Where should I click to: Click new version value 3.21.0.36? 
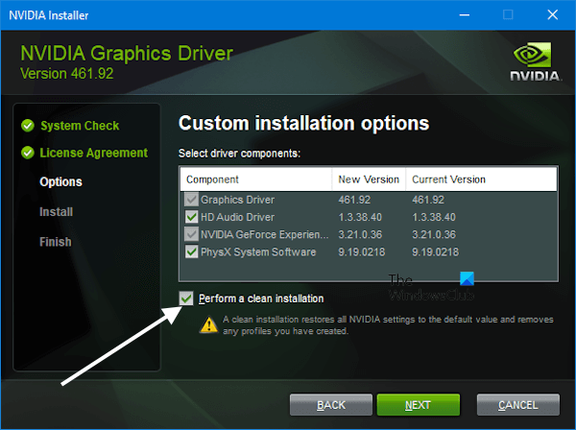pyautogui.click(x=360, y=234)
